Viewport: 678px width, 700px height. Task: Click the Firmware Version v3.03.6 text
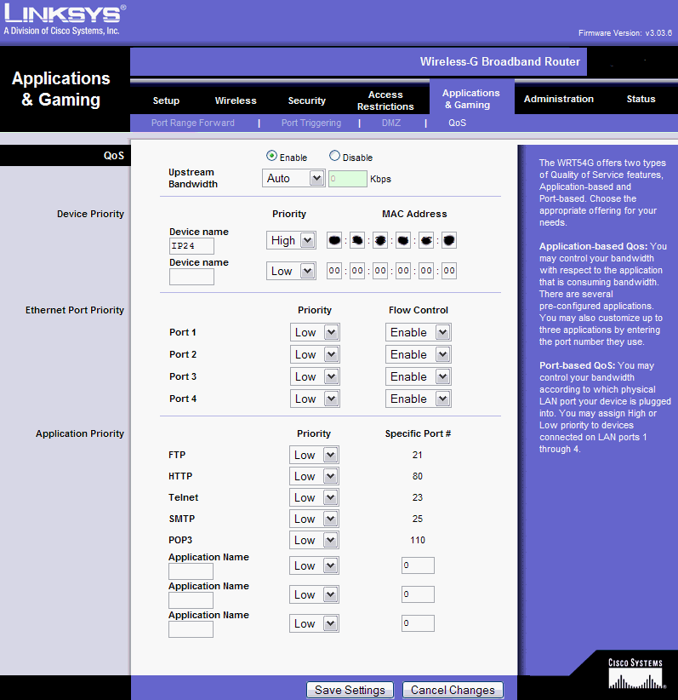625,32
